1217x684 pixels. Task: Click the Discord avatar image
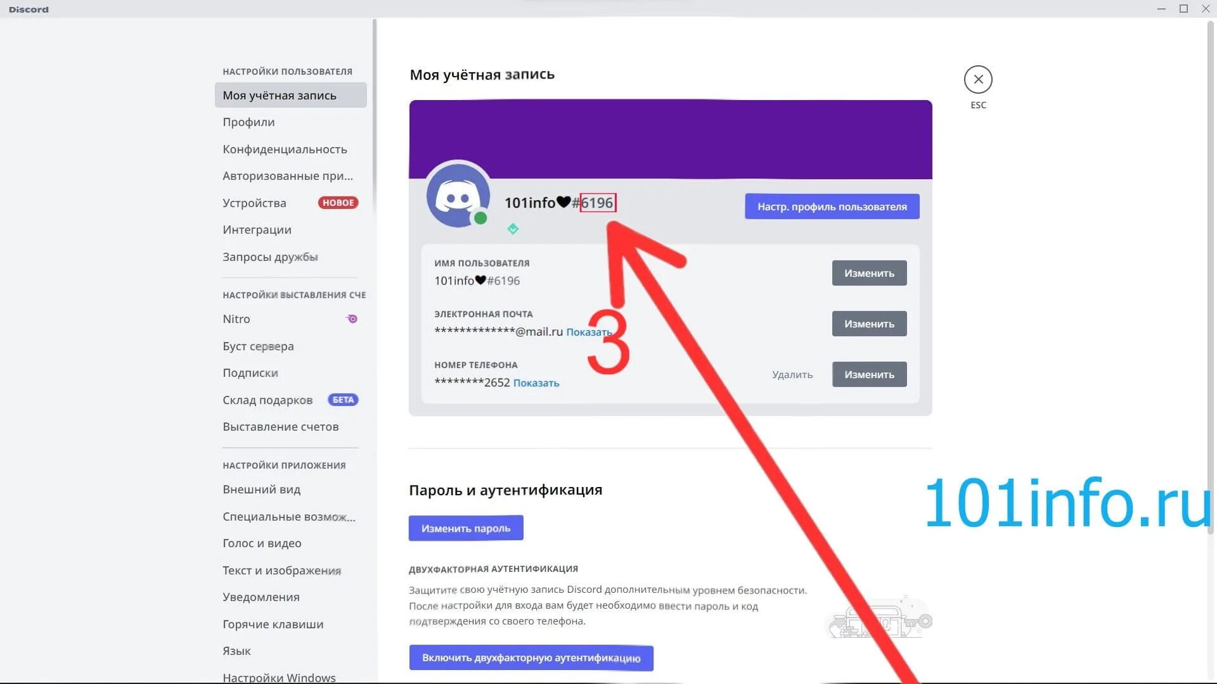(458, 194)
